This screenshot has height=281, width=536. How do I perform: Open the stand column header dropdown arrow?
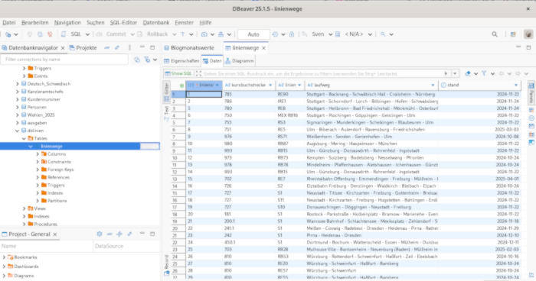[x=516, y=85]
